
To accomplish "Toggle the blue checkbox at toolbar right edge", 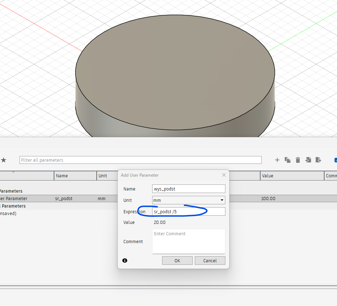I will (x=336, y=160).
